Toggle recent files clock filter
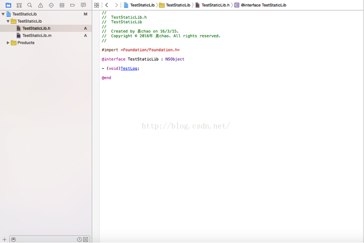This screenshot has height=243, width=364. [80, 240]
